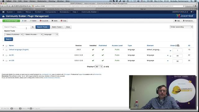199x112 pixels.
Task: Open the Order ascending dropdown
Action: (x=181, y=27)
